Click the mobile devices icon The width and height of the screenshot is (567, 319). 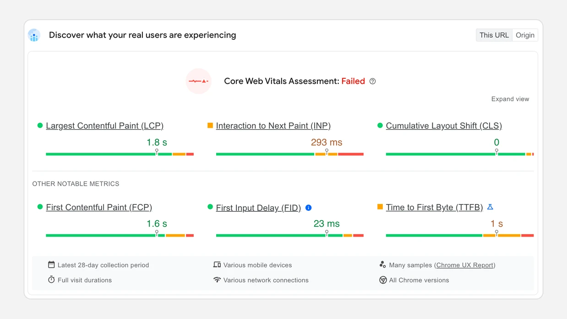pyautogui.click(x=217, y=264)
